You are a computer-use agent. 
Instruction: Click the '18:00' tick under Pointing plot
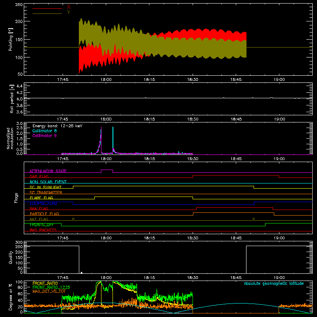[106, 80]
